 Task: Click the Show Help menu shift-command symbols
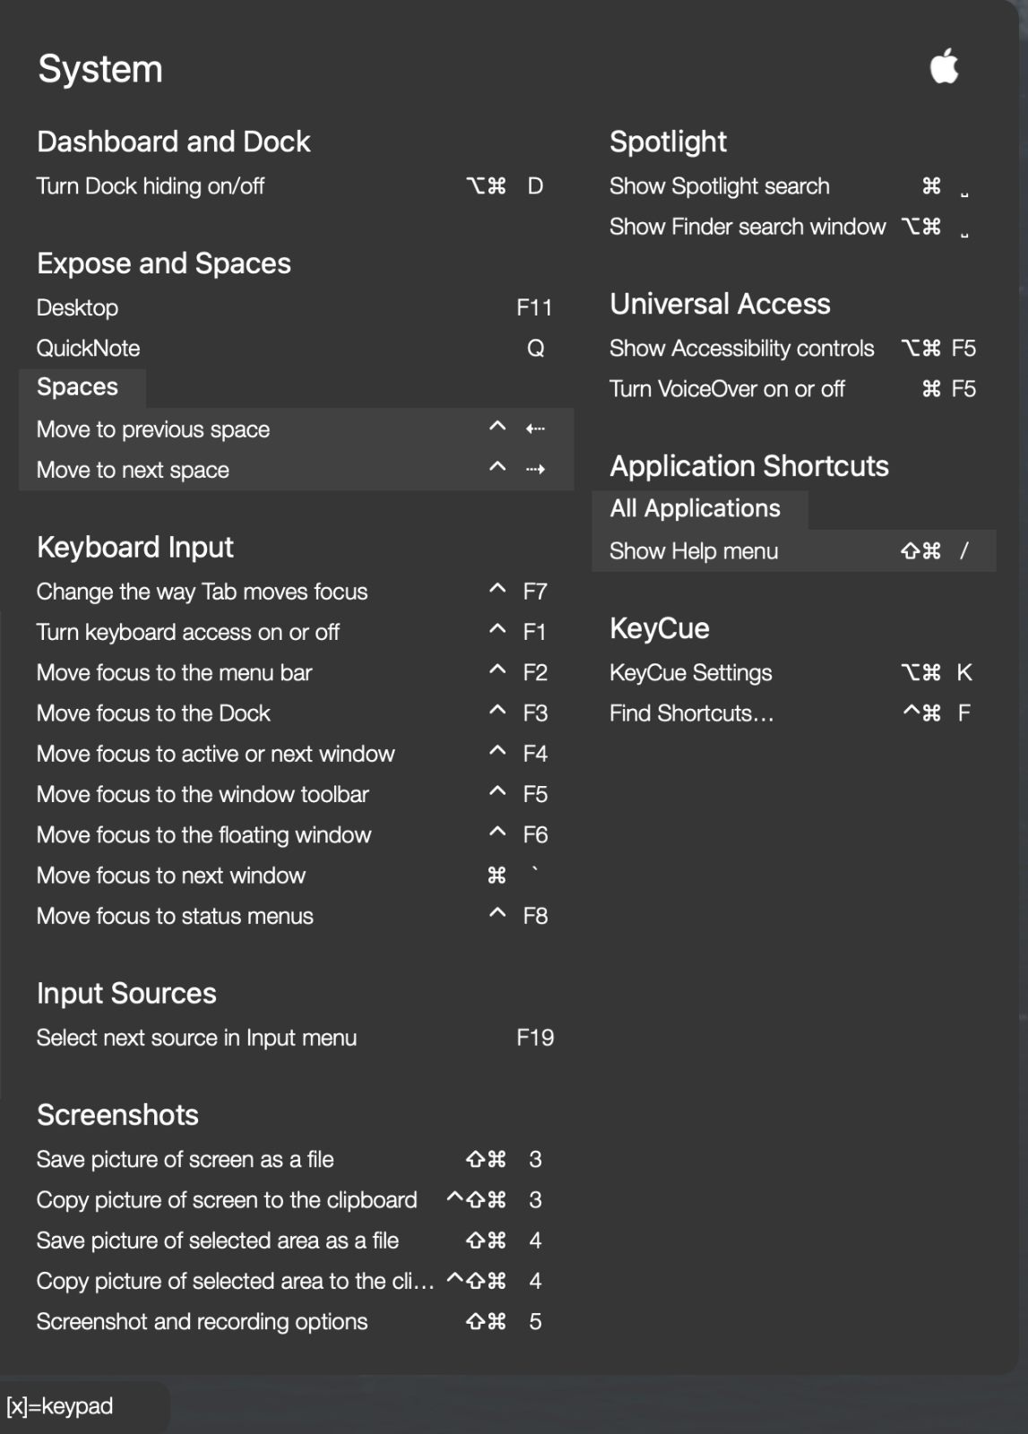920,551
